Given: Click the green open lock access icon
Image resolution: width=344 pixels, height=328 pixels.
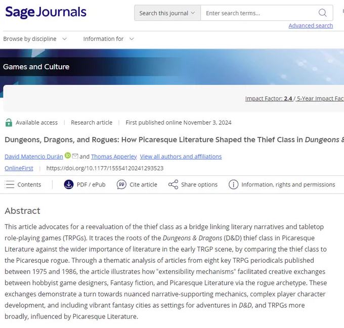Looking at the screenshot, I should click(9, 122).
